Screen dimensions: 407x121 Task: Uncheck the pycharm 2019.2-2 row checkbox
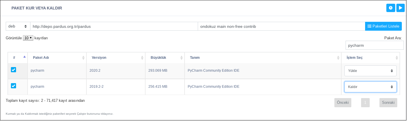point(13,86)
